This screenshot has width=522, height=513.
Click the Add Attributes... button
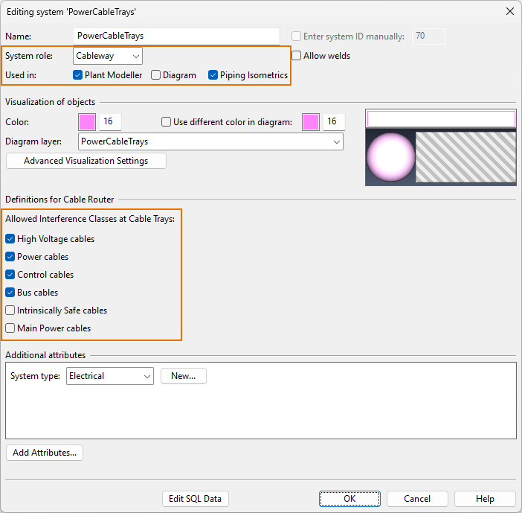pos(45,453)
